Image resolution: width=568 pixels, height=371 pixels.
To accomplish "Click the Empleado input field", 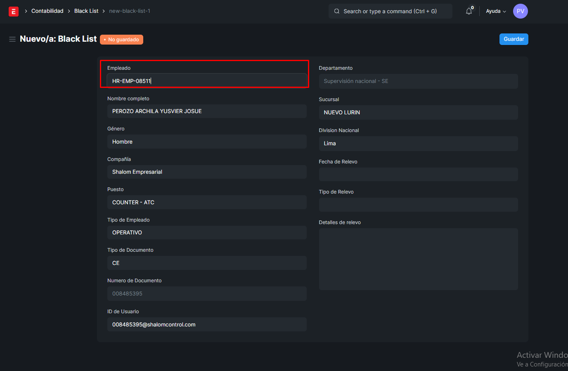I will [x=206, y=81].
